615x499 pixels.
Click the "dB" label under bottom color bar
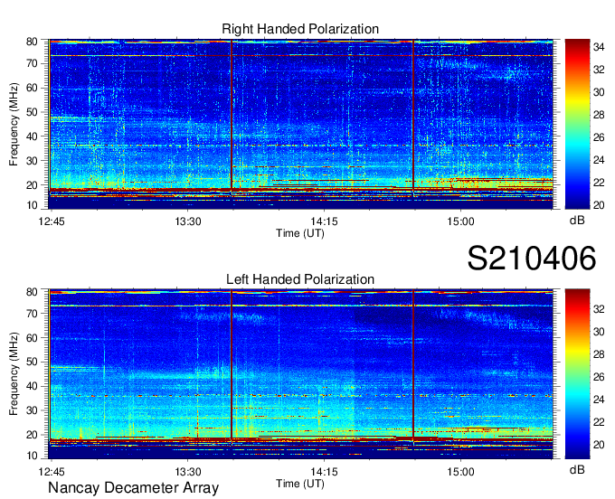click(577, 469)
